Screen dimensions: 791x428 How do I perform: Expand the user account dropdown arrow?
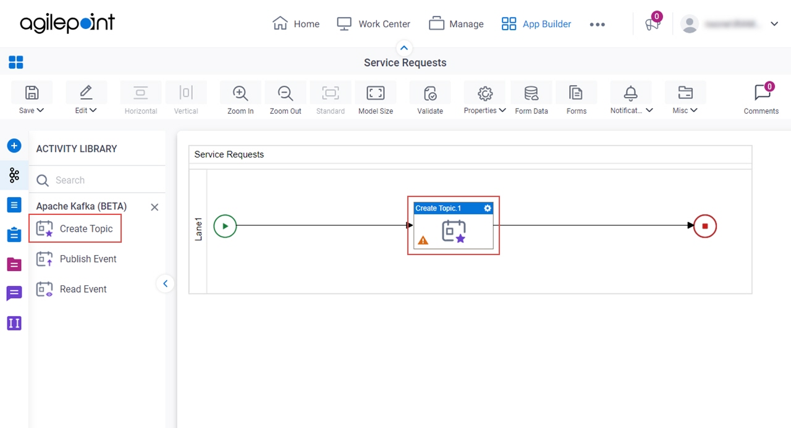(x=774, y=24)
